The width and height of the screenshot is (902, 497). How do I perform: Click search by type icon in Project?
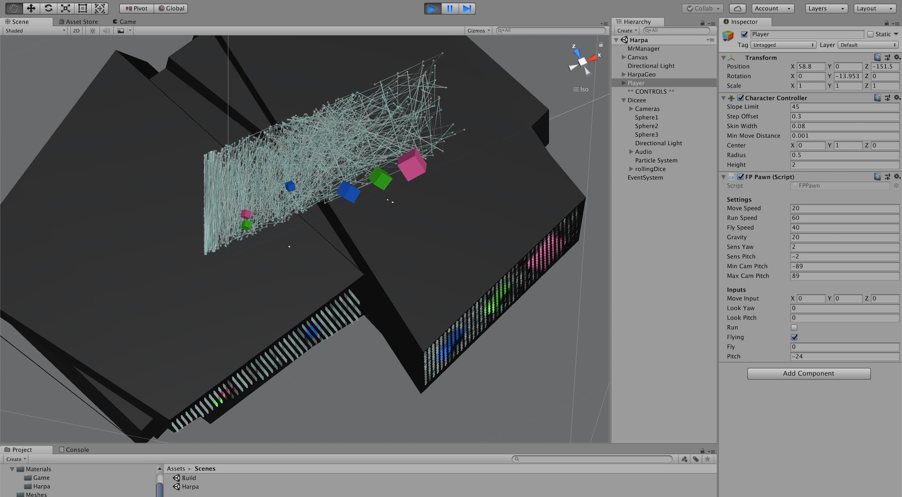[685, 459]
